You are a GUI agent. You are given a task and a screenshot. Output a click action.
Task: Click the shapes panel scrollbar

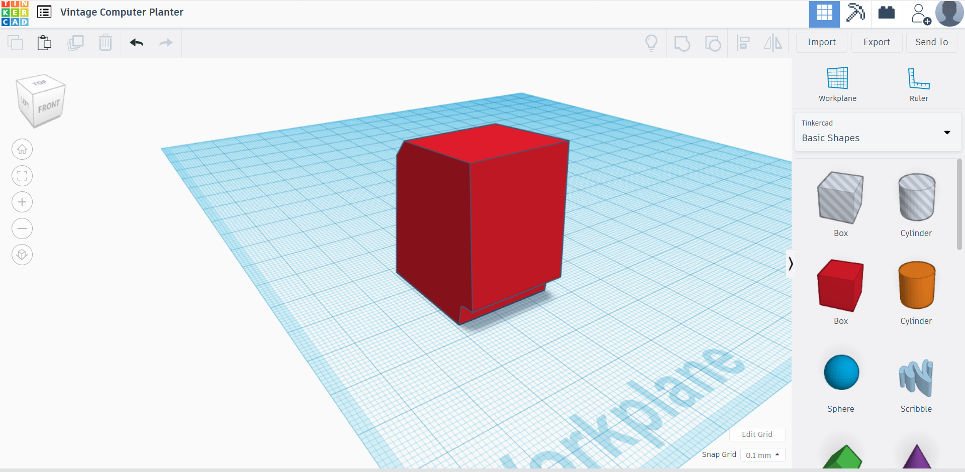coord(959,203)
